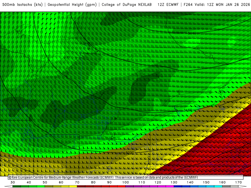This screenshot has height=188, width=251.
Task: Select the ECMWF copyright notice text
Action: (103, 177)
